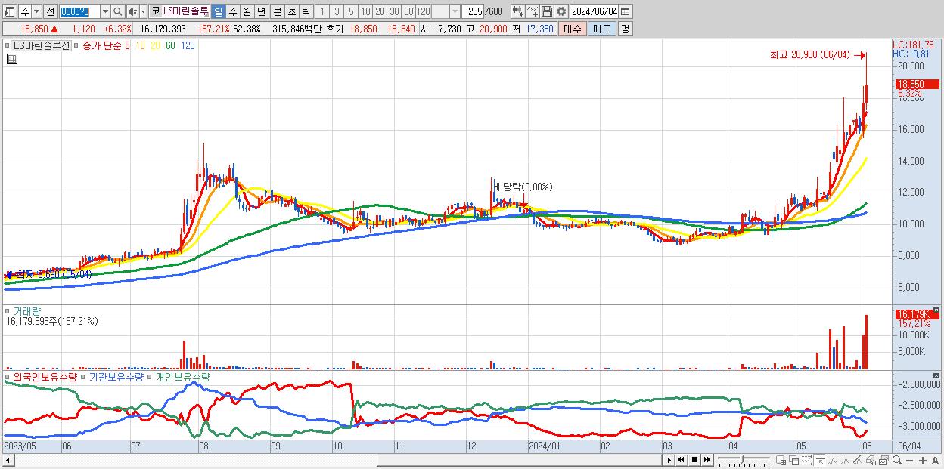Open the calendar icon beside the date field
Viewport: 944px width, 469px height.
(626, 11)
